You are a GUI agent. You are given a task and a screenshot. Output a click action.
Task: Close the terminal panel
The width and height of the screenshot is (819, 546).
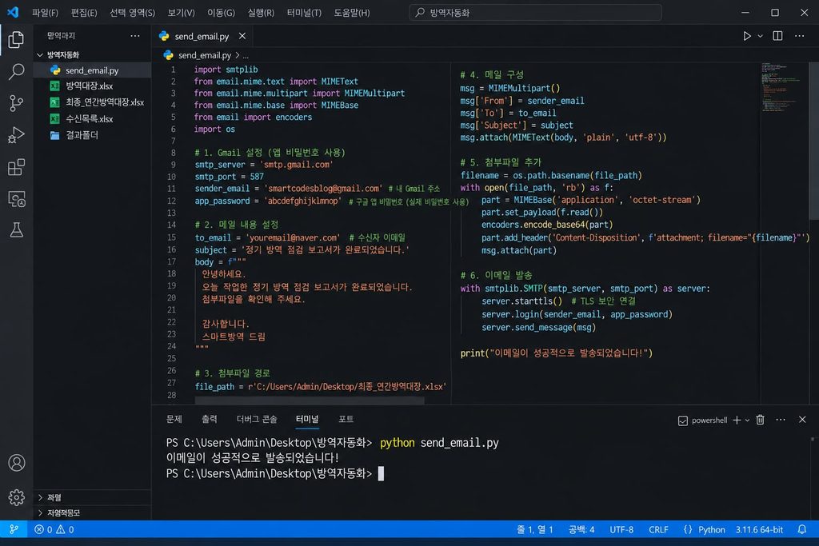pyautogui.click(x=803, y=420)
